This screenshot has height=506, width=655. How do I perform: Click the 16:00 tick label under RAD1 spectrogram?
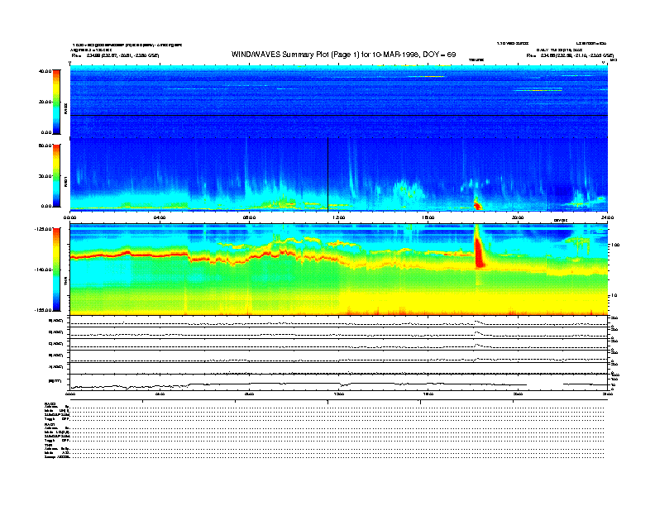click(428, 217)
